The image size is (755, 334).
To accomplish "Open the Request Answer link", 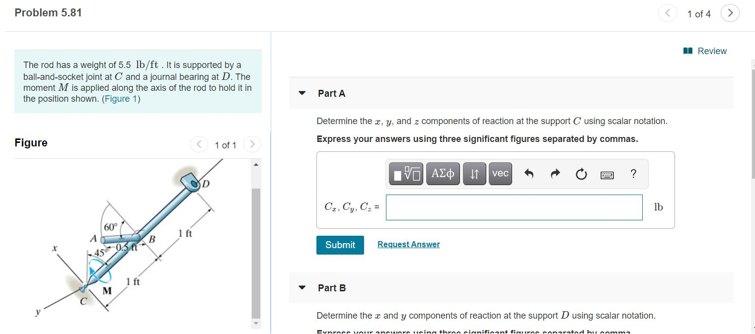I will (408, 244).
